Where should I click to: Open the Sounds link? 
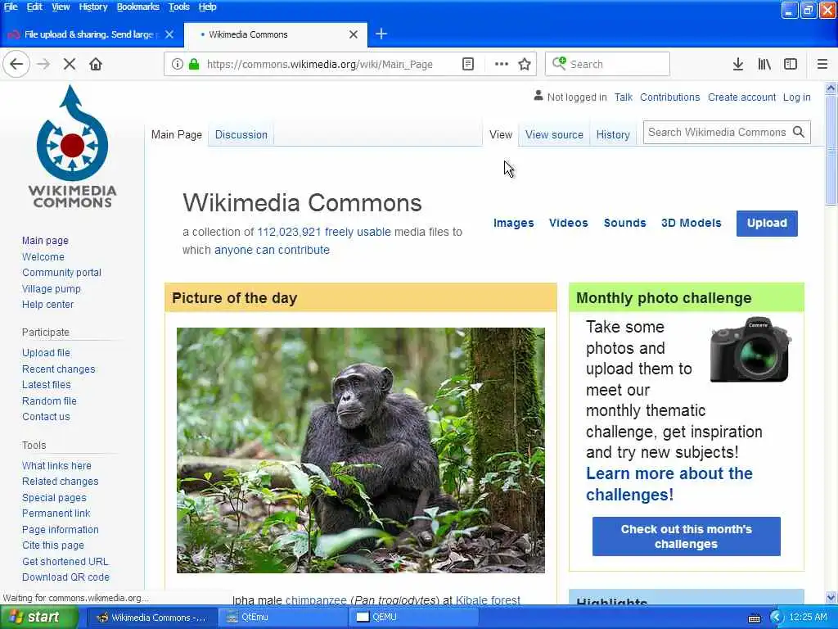624,223
